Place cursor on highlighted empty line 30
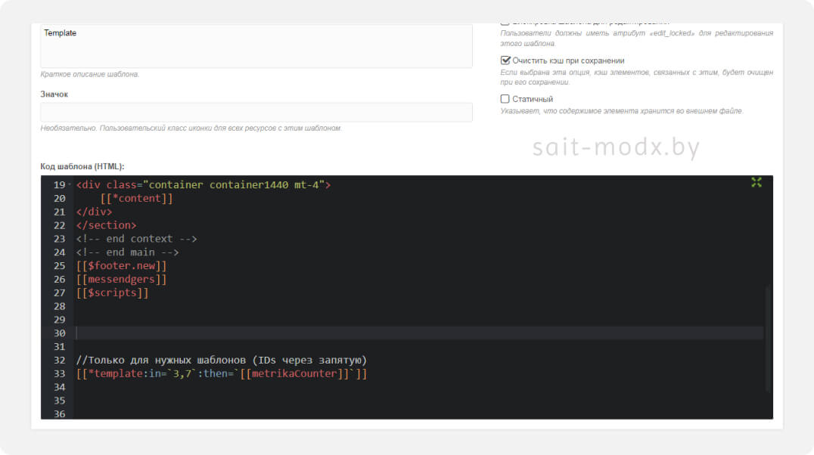 pos(416,333)
